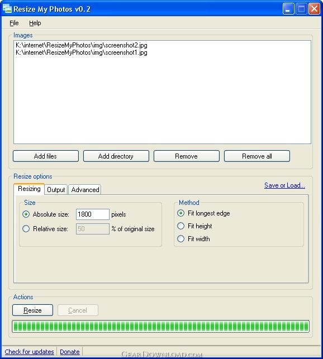Select the Relative size radio button
The height and width of the screenshot is (359, 323).
pyautogui.click(x=26, y=229)
